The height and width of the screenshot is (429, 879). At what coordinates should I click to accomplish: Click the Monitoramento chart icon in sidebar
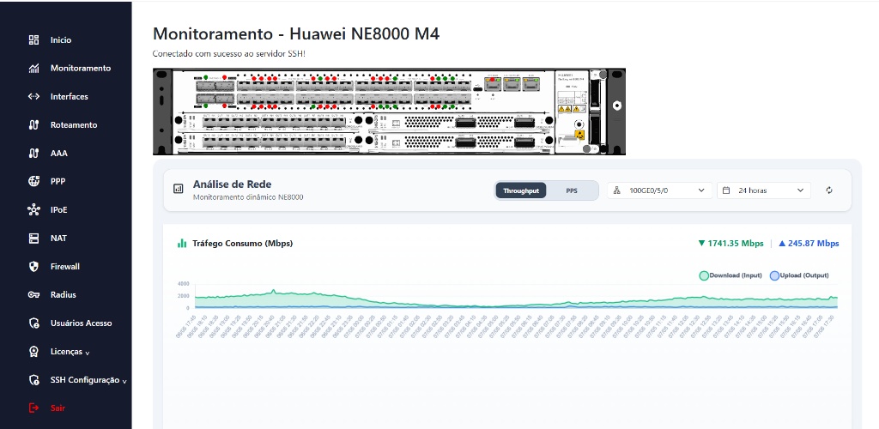pyautogui.click(x=33, y=69)
